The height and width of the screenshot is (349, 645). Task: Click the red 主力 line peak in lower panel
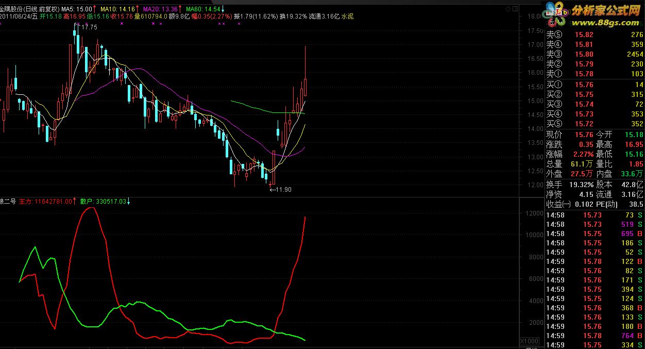91,208
